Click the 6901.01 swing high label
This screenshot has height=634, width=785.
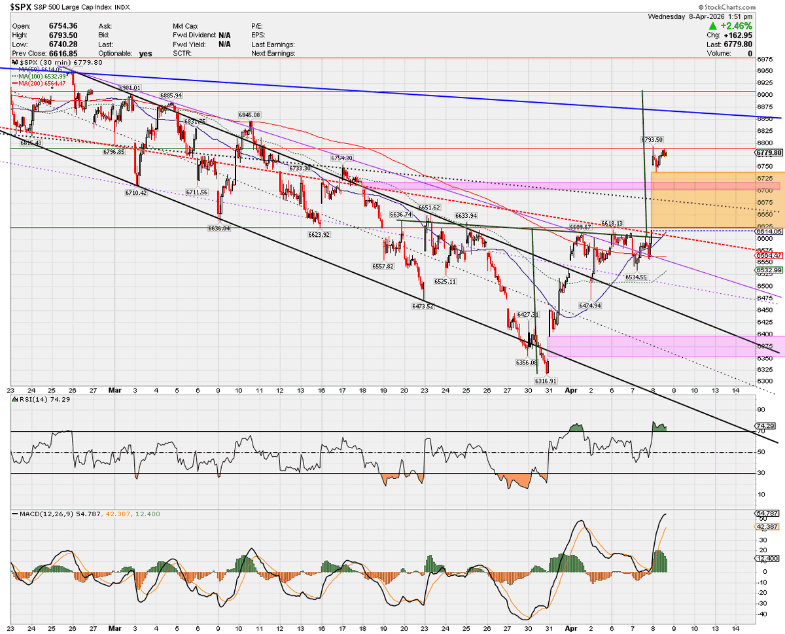[130, 88]
